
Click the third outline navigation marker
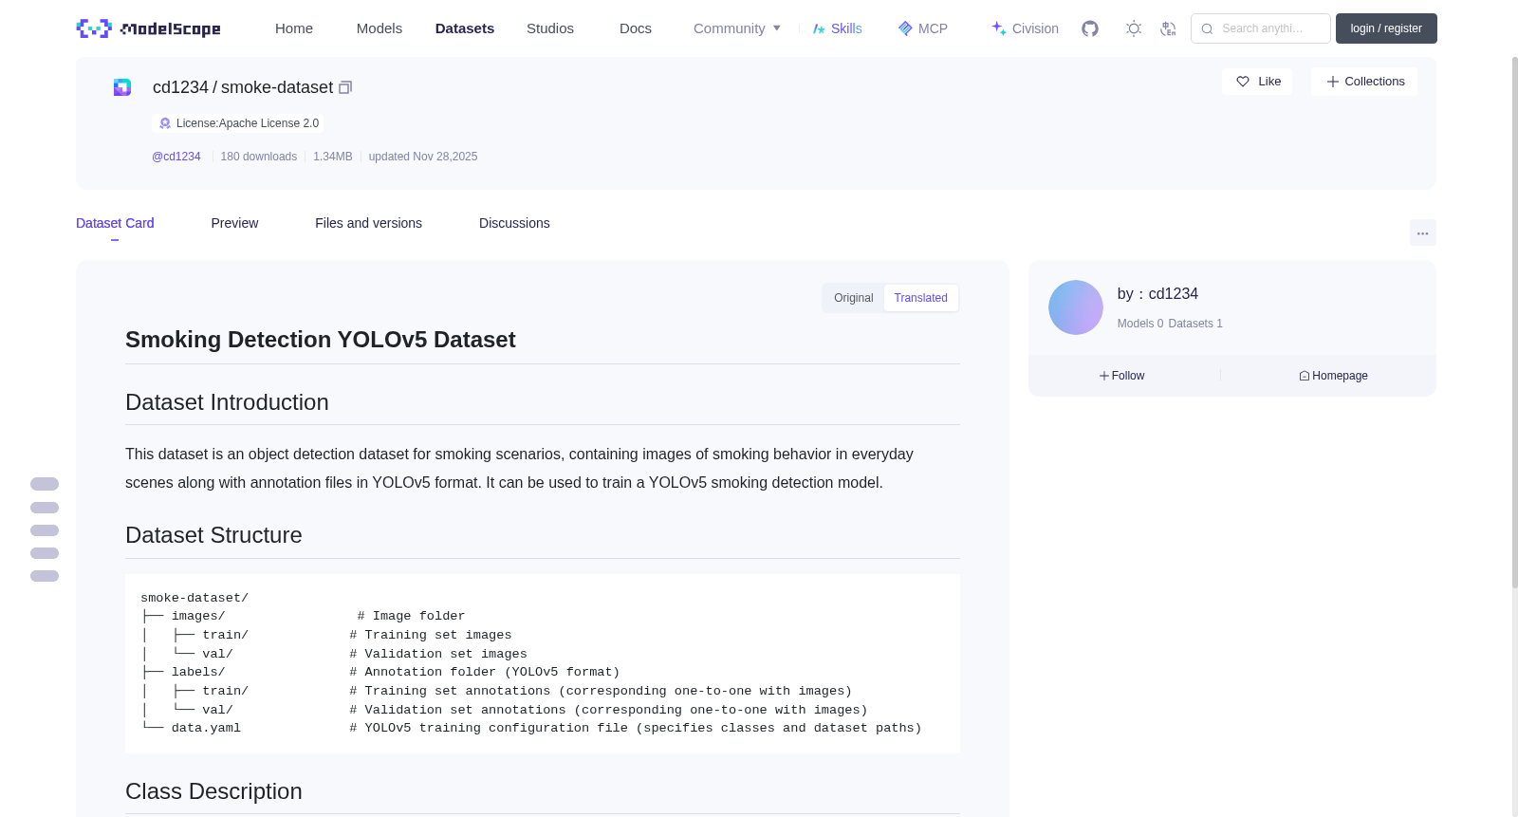[45, 530]
